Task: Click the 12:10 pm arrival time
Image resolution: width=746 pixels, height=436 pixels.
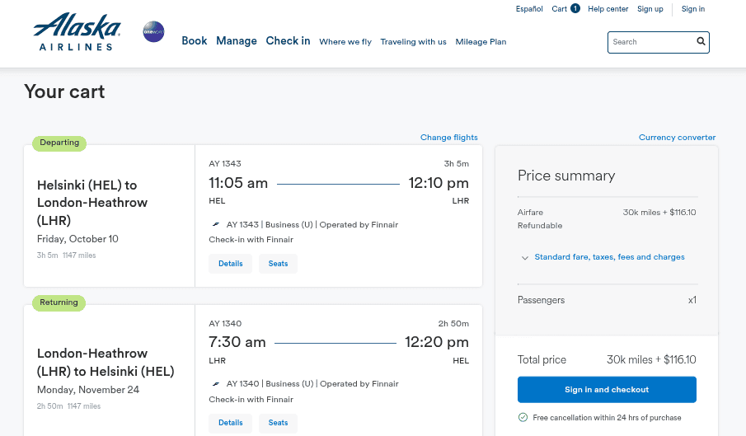Action: [x=439, y=183]
